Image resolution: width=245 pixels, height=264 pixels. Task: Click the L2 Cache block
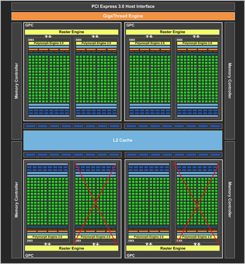tap(122, 140)
